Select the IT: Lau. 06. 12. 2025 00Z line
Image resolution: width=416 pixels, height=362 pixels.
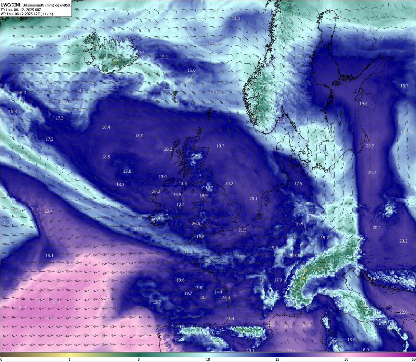click(21, 10)
